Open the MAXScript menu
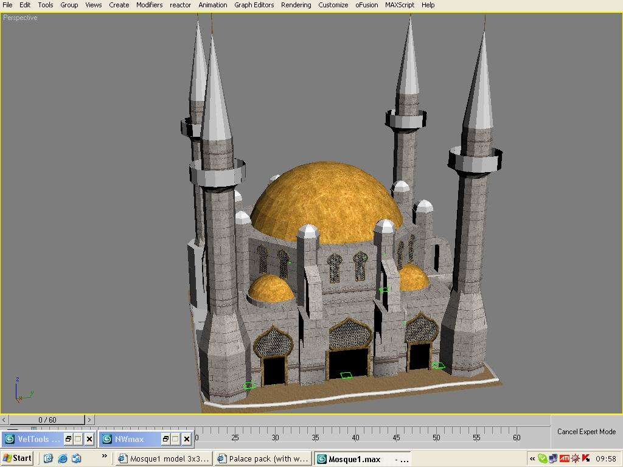 pos(399,5)
